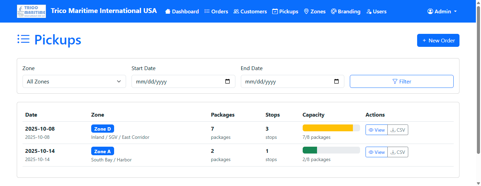Click the yellow 7/8 capacity bar
The width and height of the screenshot is (481, 186).
coord(328,128)
